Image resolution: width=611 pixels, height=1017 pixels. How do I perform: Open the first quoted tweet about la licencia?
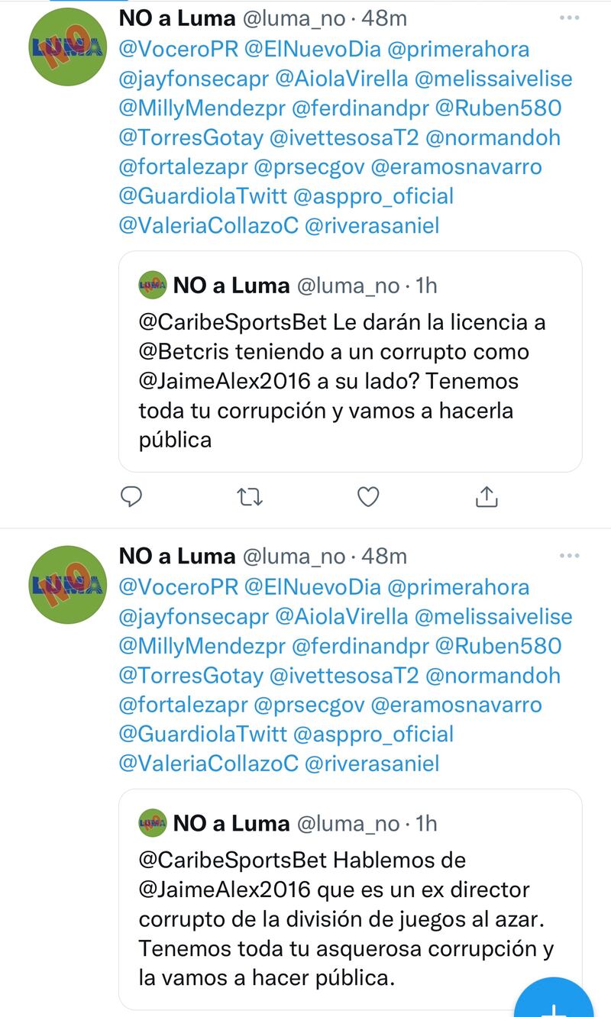[351, 361]
